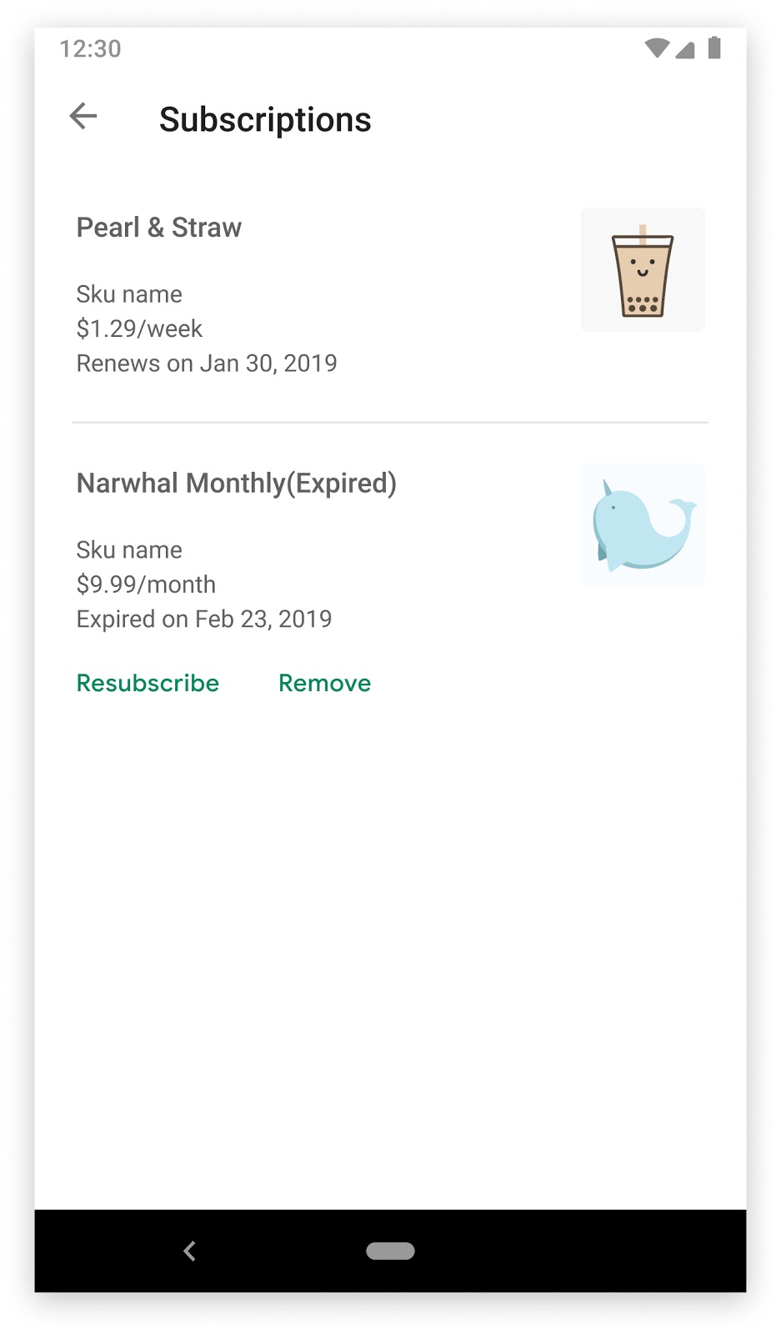Viewport: 781px width, 1334px height.
Task: Tap the home pill at the bottom
Action: pos(390,1251)
